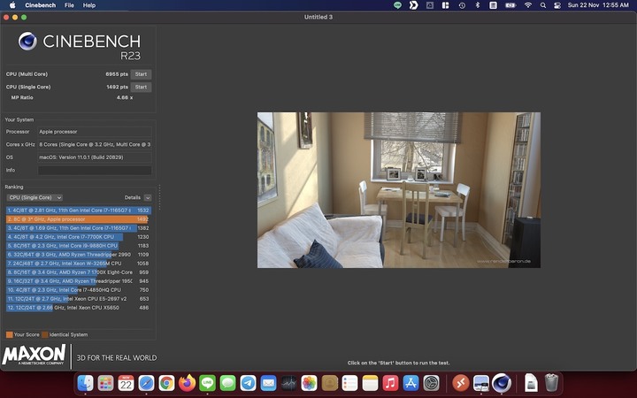The width and height of the screenshot is (637, 398).
Task: Click the rendered room scene image
Action: [x=398, y=189]
